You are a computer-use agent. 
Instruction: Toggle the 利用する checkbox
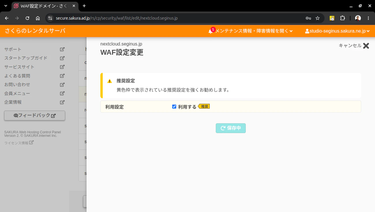174,107
